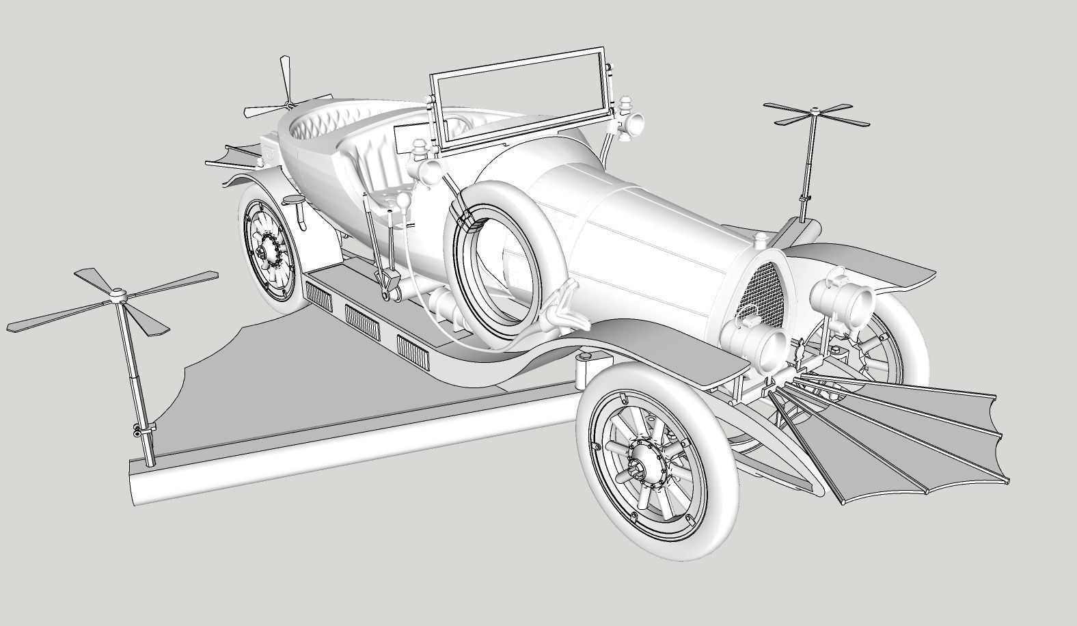Select the car's windshield frame
The image size is (1077, 626).
coord(523,98)
